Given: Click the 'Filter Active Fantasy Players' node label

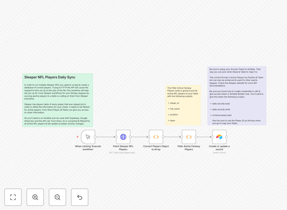Looking at the screenshot, I should (x=189, y=148).
